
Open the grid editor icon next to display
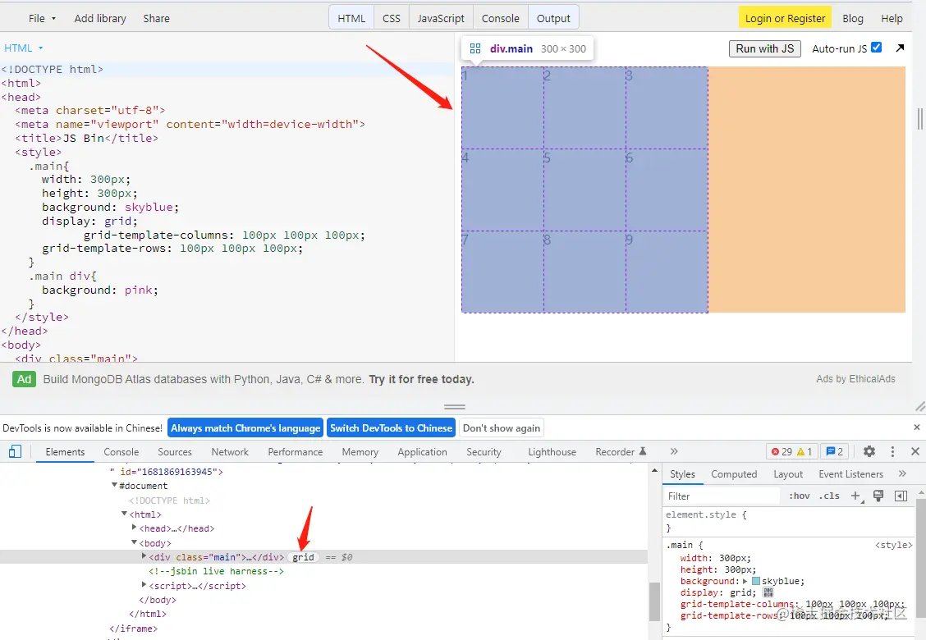point(768,592)
